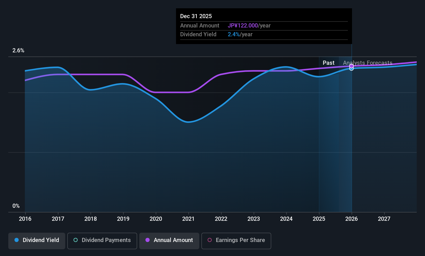425x256 pixels.
Task: Click the Analysts Forecasts label
Action: coord(368,63)
